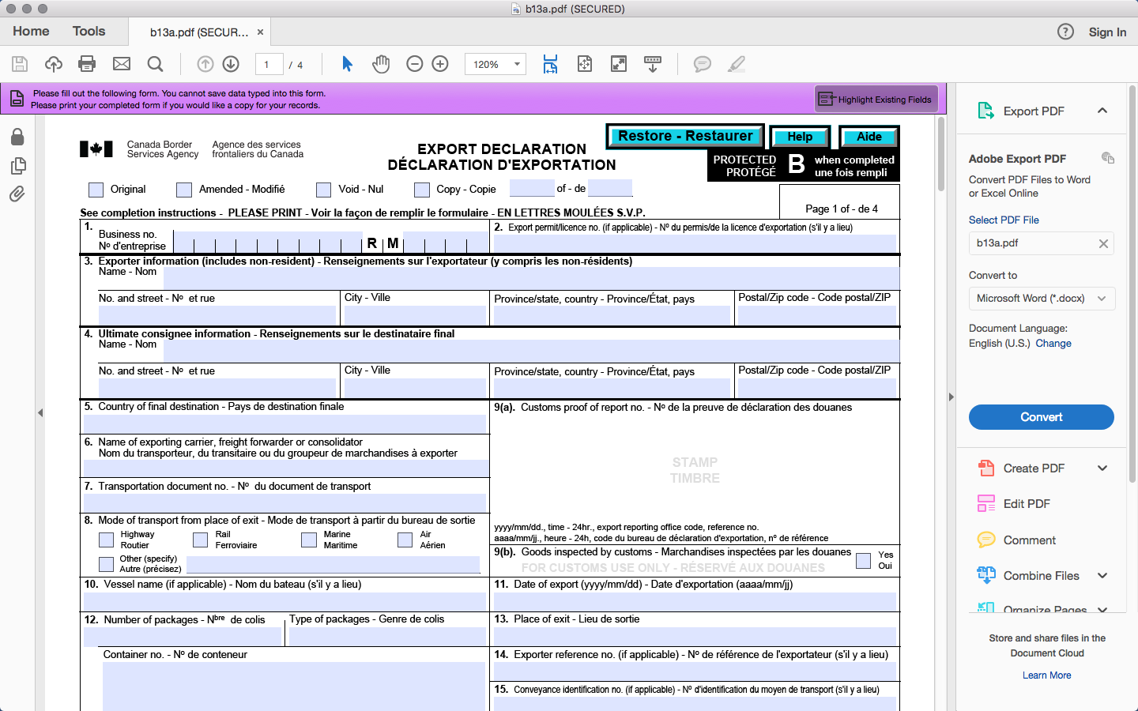Switch to the Home tab
The height and width of the screenshot is (711, 1138).
31,31
